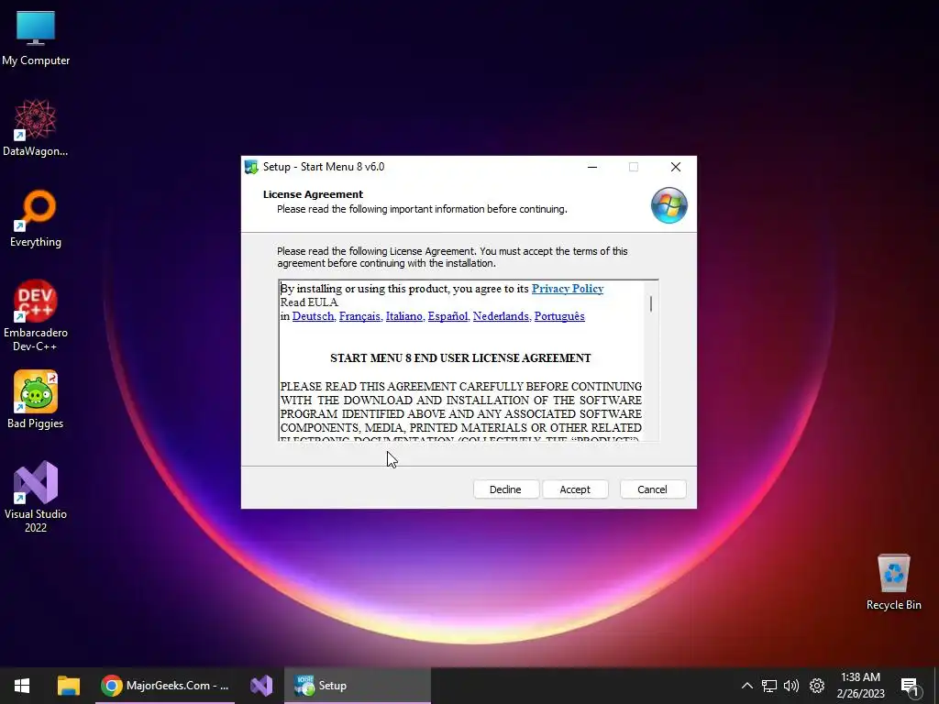This screenshot has width=939, height=704.
Task: Open the Privacy Policy link
Action: pyautogui.click(x=567, y=289)
